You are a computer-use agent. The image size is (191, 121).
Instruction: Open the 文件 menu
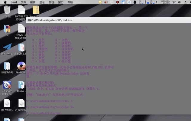tap(23, 2)
